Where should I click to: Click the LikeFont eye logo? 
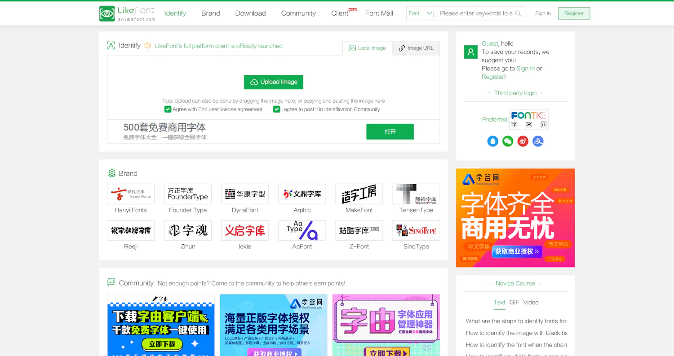[x=107, y=13]
